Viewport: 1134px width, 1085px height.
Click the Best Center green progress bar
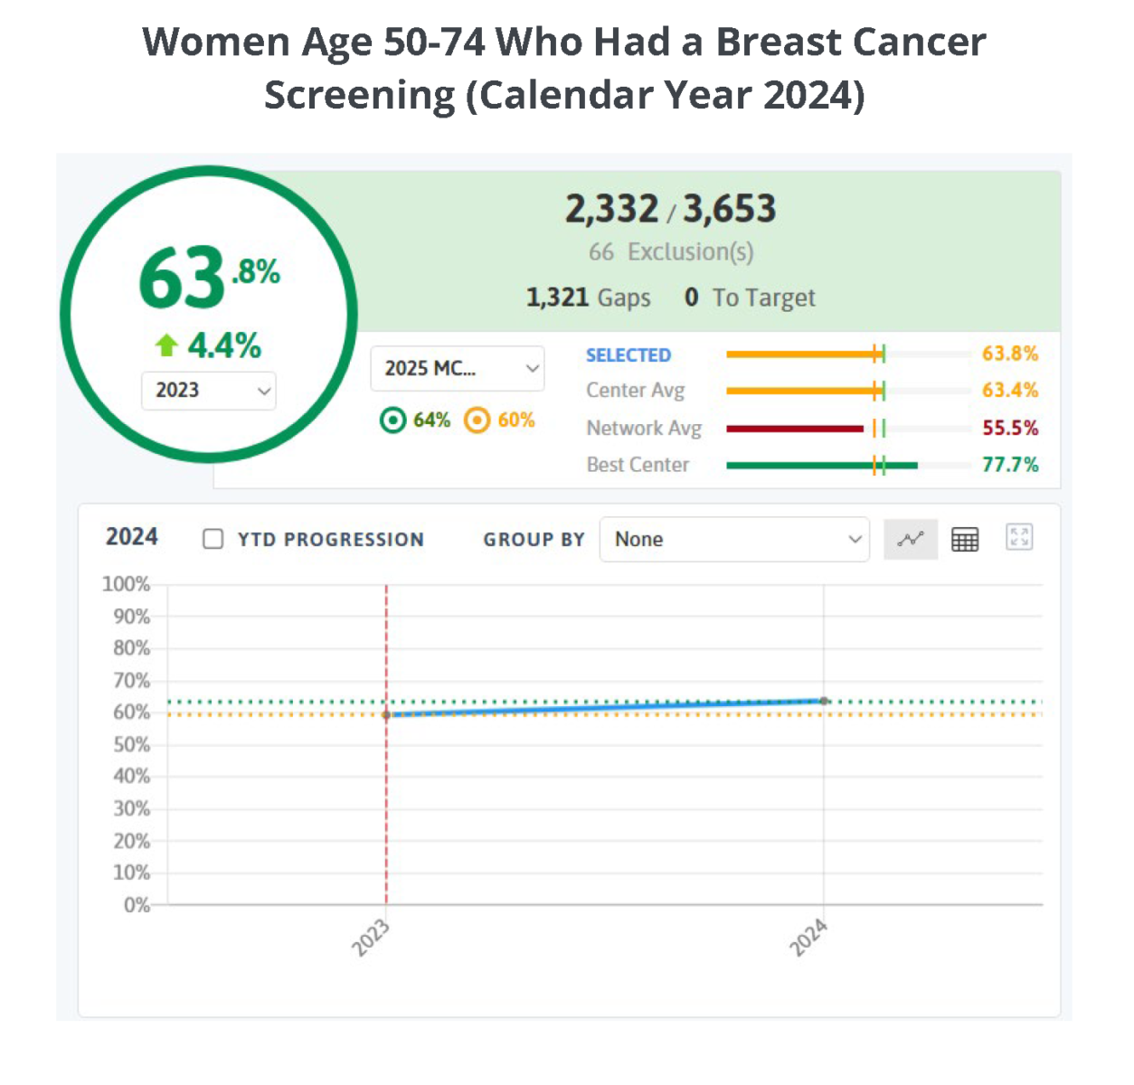[821, 466]
